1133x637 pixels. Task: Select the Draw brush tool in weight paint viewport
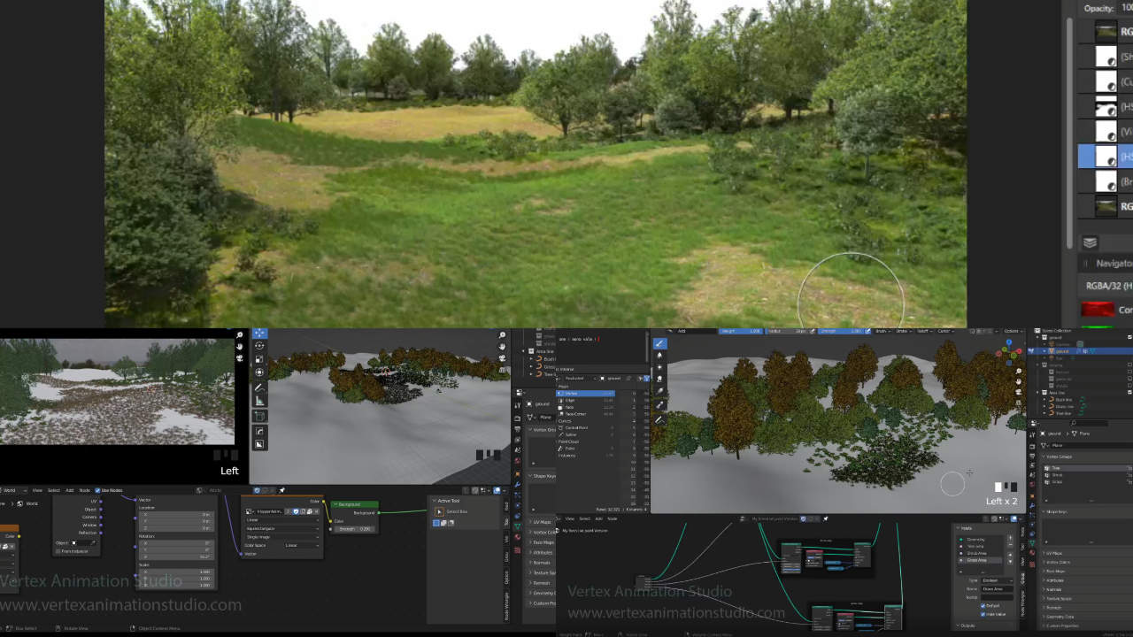point(659,343)
